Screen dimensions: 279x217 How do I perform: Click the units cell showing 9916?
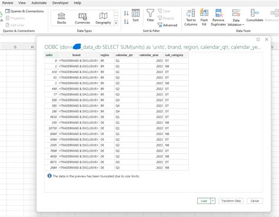click(x=51, y=117)
